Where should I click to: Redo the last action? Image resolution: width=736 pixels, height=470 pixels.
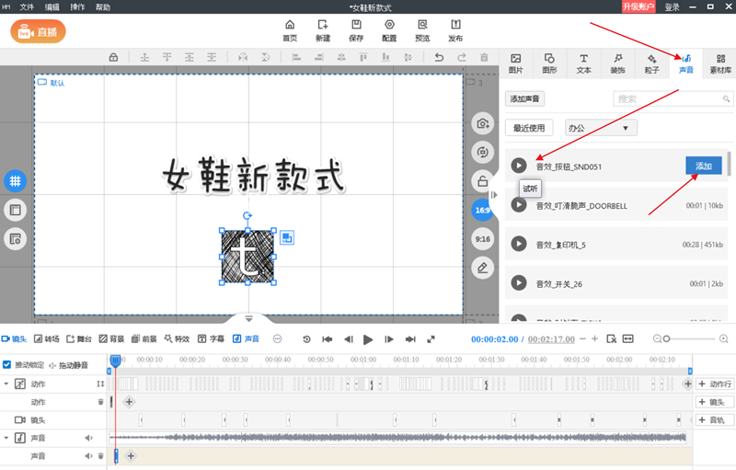(462, 57)
